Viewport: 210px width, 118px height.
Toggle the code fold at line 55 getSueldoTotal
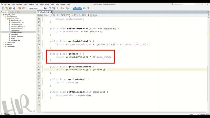[42, 41]
